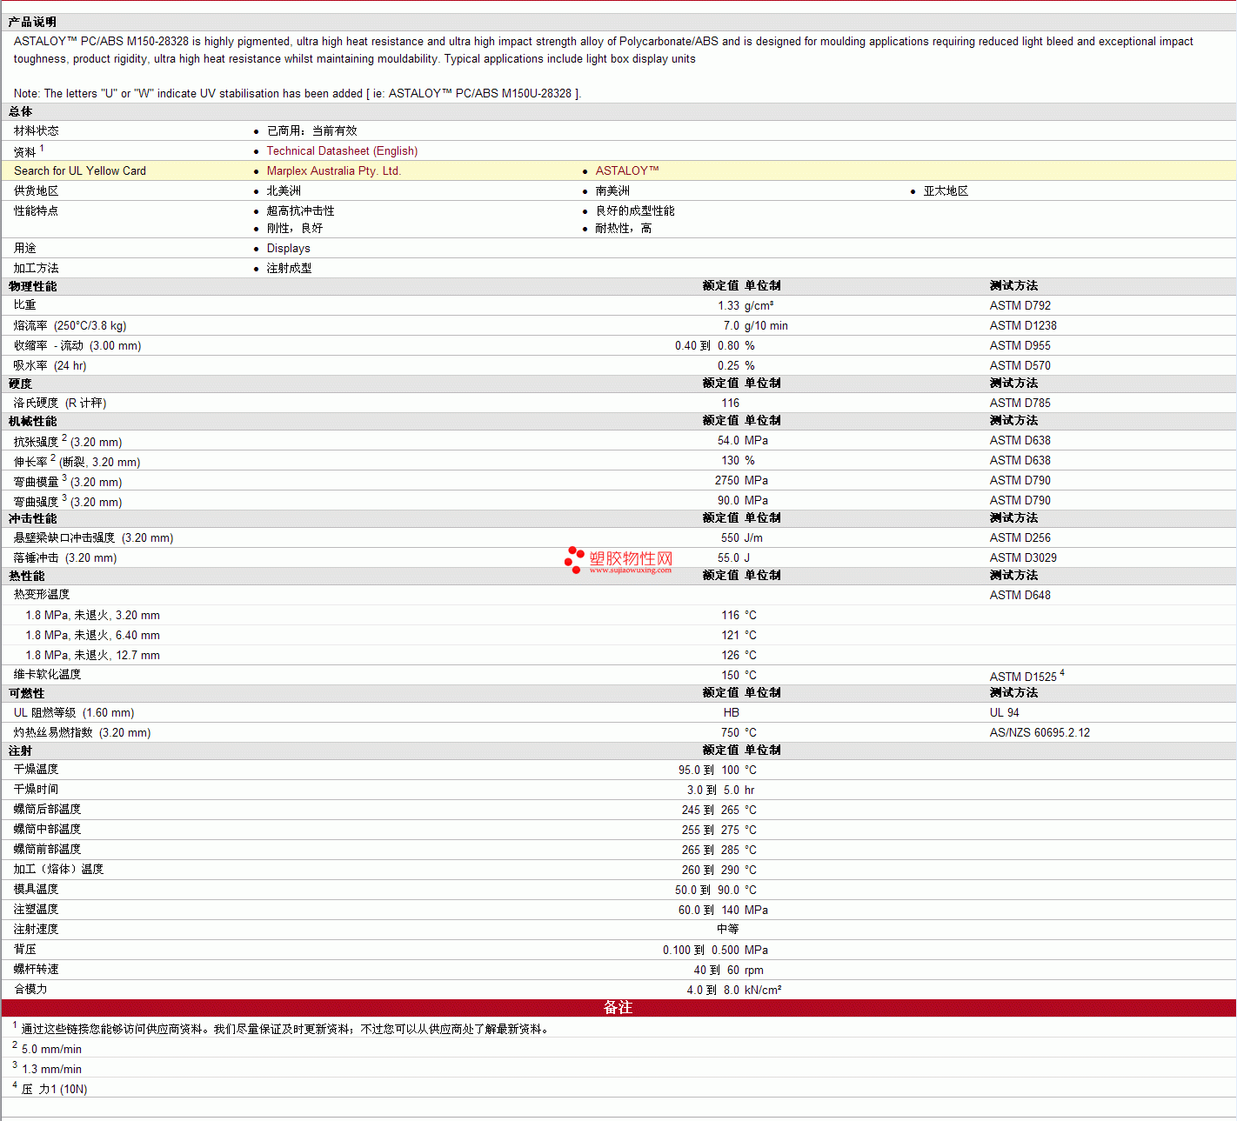This screenshot has height=1121, width=1237.
Task: Select the ASTM D955 test method cell
Action: [1020, 346]
